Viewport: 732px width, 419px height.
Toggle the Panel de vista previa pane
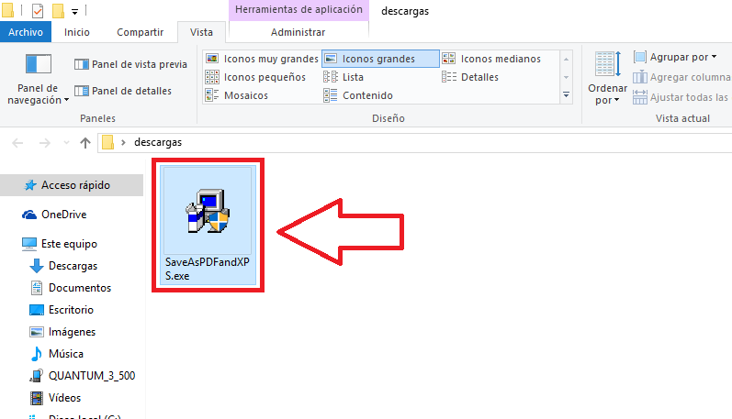[130, 64]
